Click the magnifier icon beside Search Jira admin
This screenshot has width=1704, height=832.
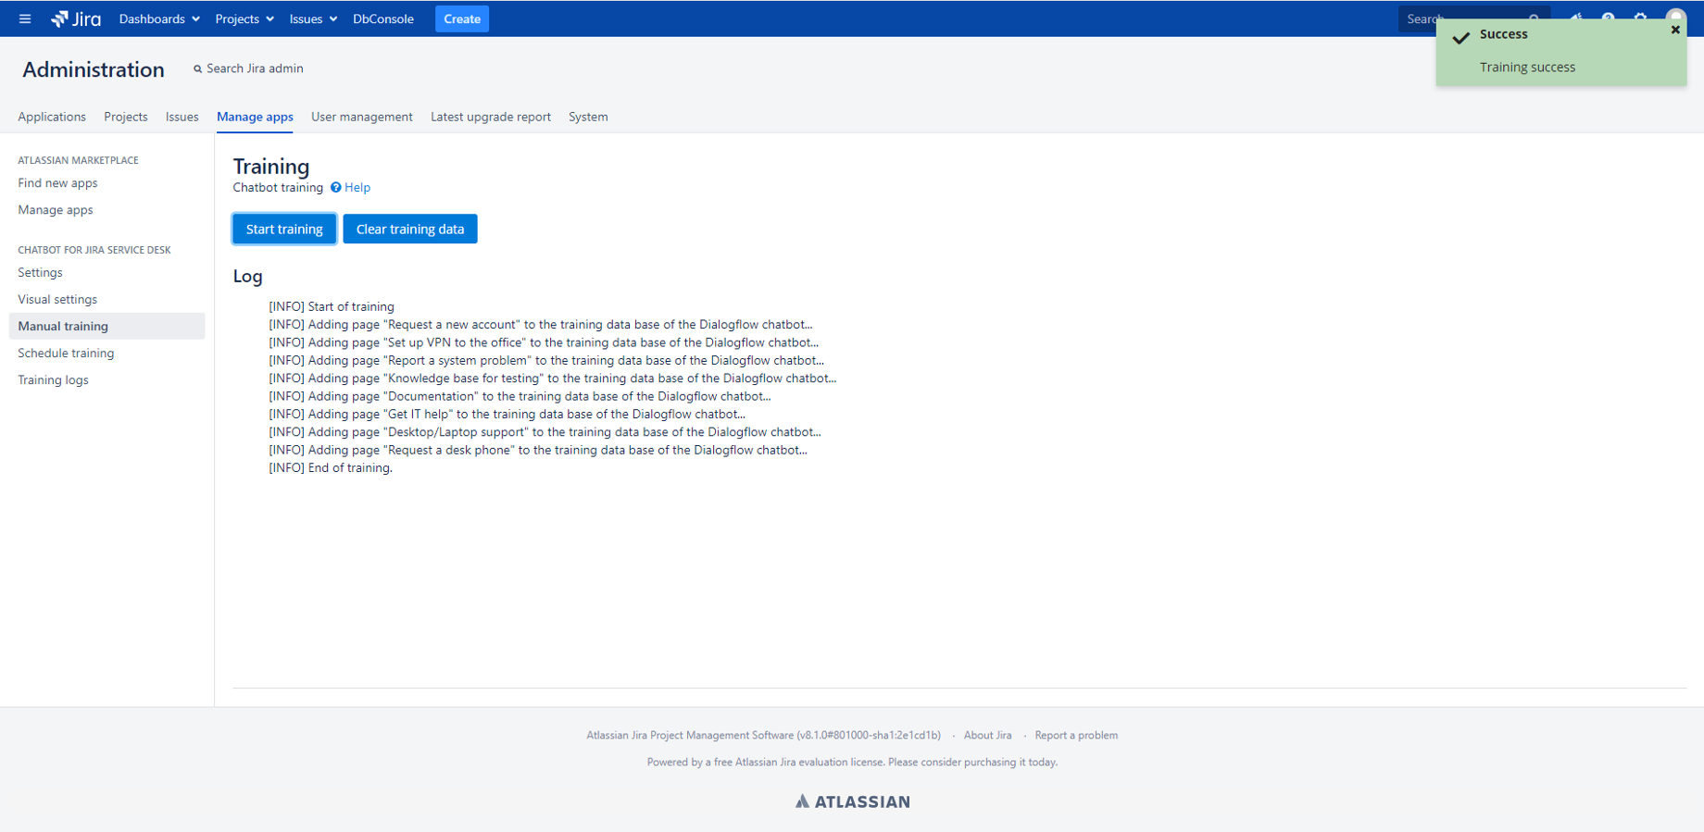click(197, 69)
